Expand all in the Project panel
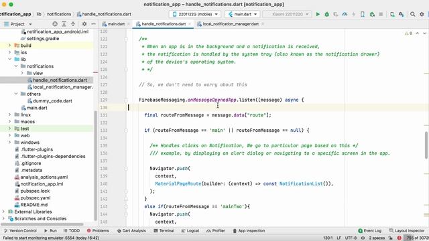 (x=64, y=24)
